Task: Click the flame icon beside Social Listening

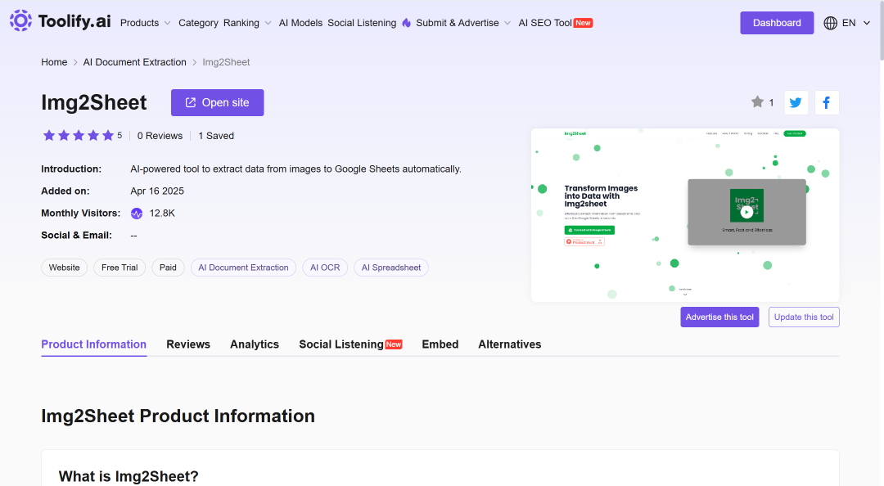Action: [407, 23]
